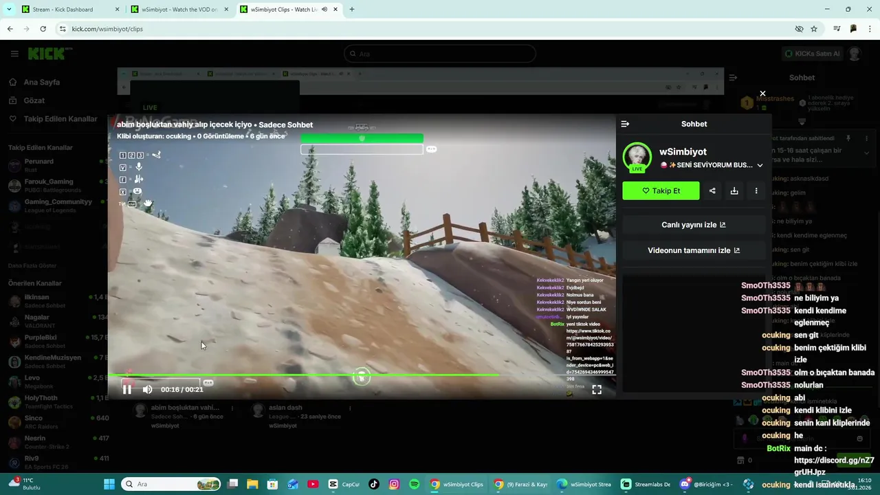Open Kick's hamburger sidebar menu
Image resolution: width=880 pixels, height=495 pixels.
pyautogui.click(x=14, y=54)
